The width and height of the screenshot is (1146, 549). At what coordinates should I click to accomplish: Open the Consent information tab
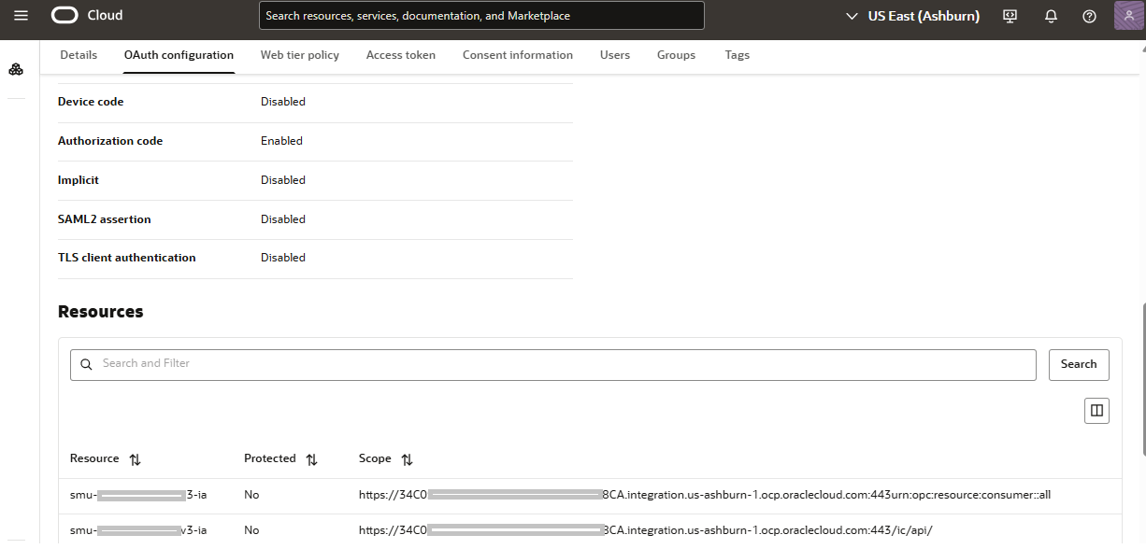point(517,55)
